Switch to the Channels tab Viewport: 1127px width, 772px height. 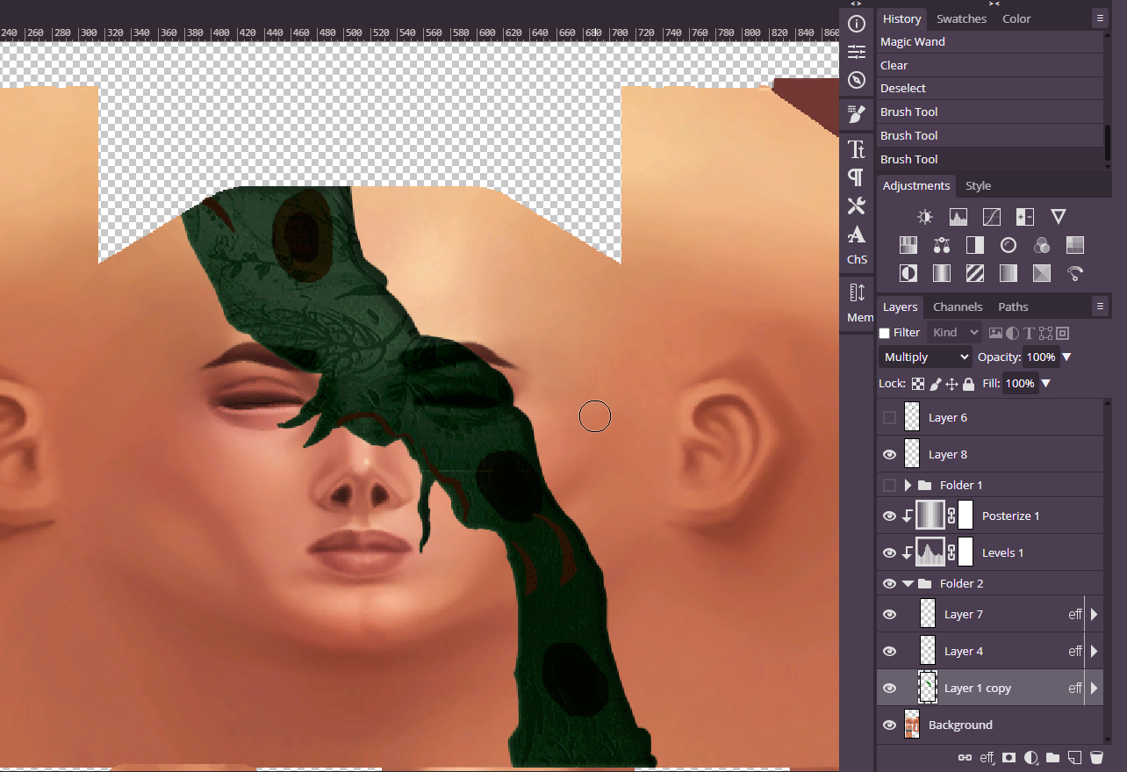(958, 307)
